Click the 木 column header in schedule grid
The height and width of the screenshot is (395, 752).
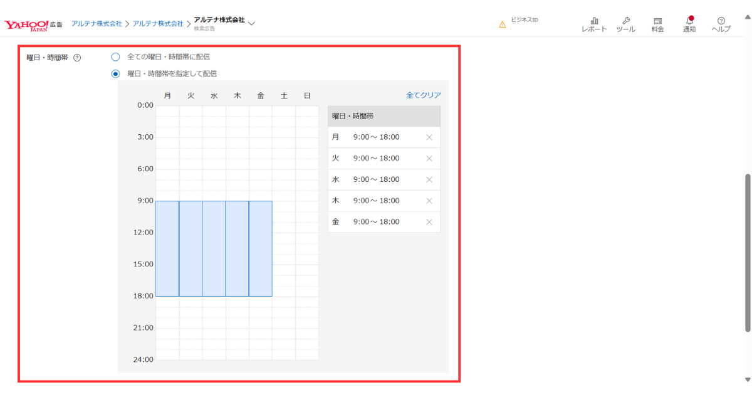(237, 96)
